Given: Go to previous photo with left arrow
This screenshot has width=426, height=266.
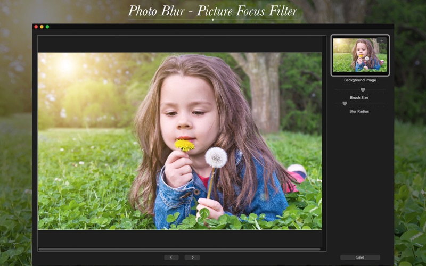Looking at the screenshot, I should pyautogui.click(x=171, y=257).
